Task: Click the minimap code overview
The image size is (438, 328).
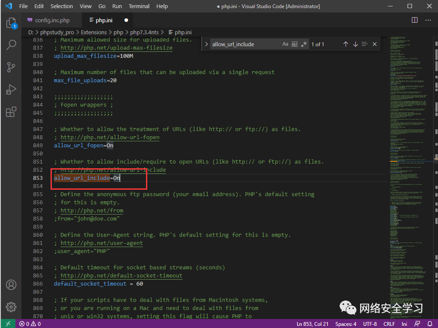Action: coord(411,178)
